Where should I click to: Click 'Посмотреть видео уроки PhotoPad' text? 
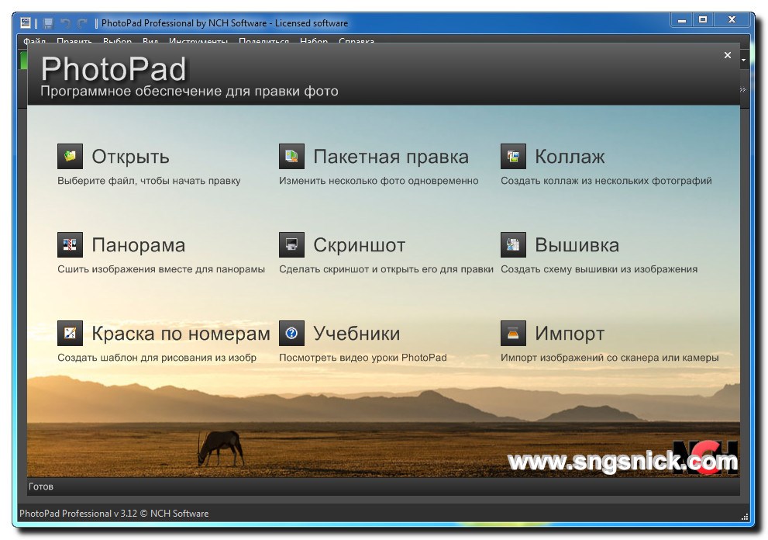(x=363, y=357)
